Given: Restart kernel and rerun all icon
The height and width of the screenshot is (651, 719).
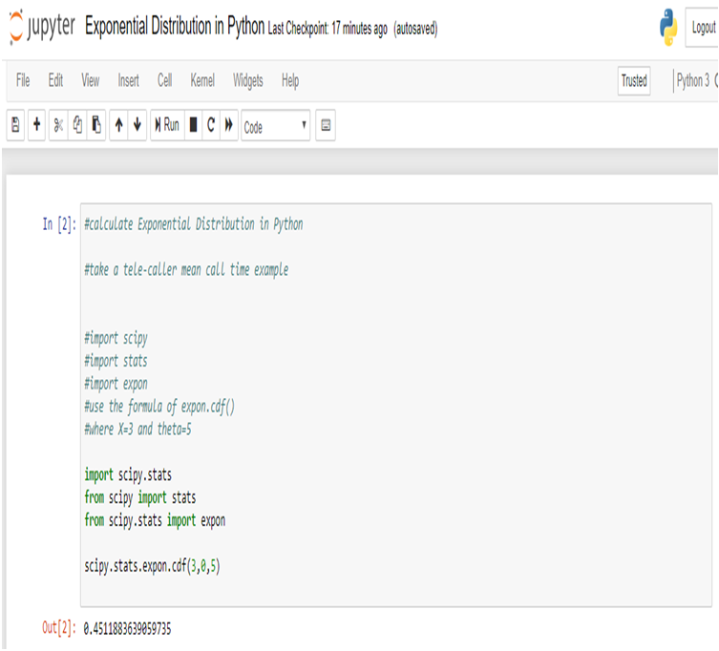Looking at the screenshot, I should point(229,125).
